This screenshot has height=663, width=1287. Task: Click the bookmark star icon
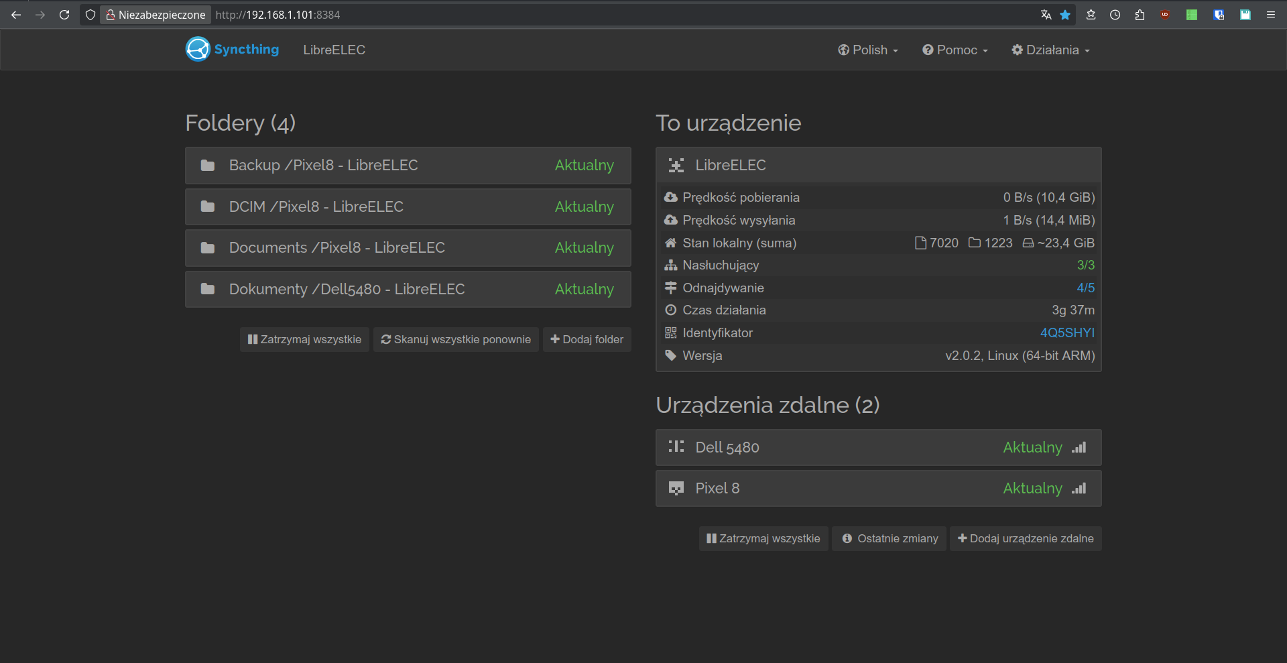1065,15
